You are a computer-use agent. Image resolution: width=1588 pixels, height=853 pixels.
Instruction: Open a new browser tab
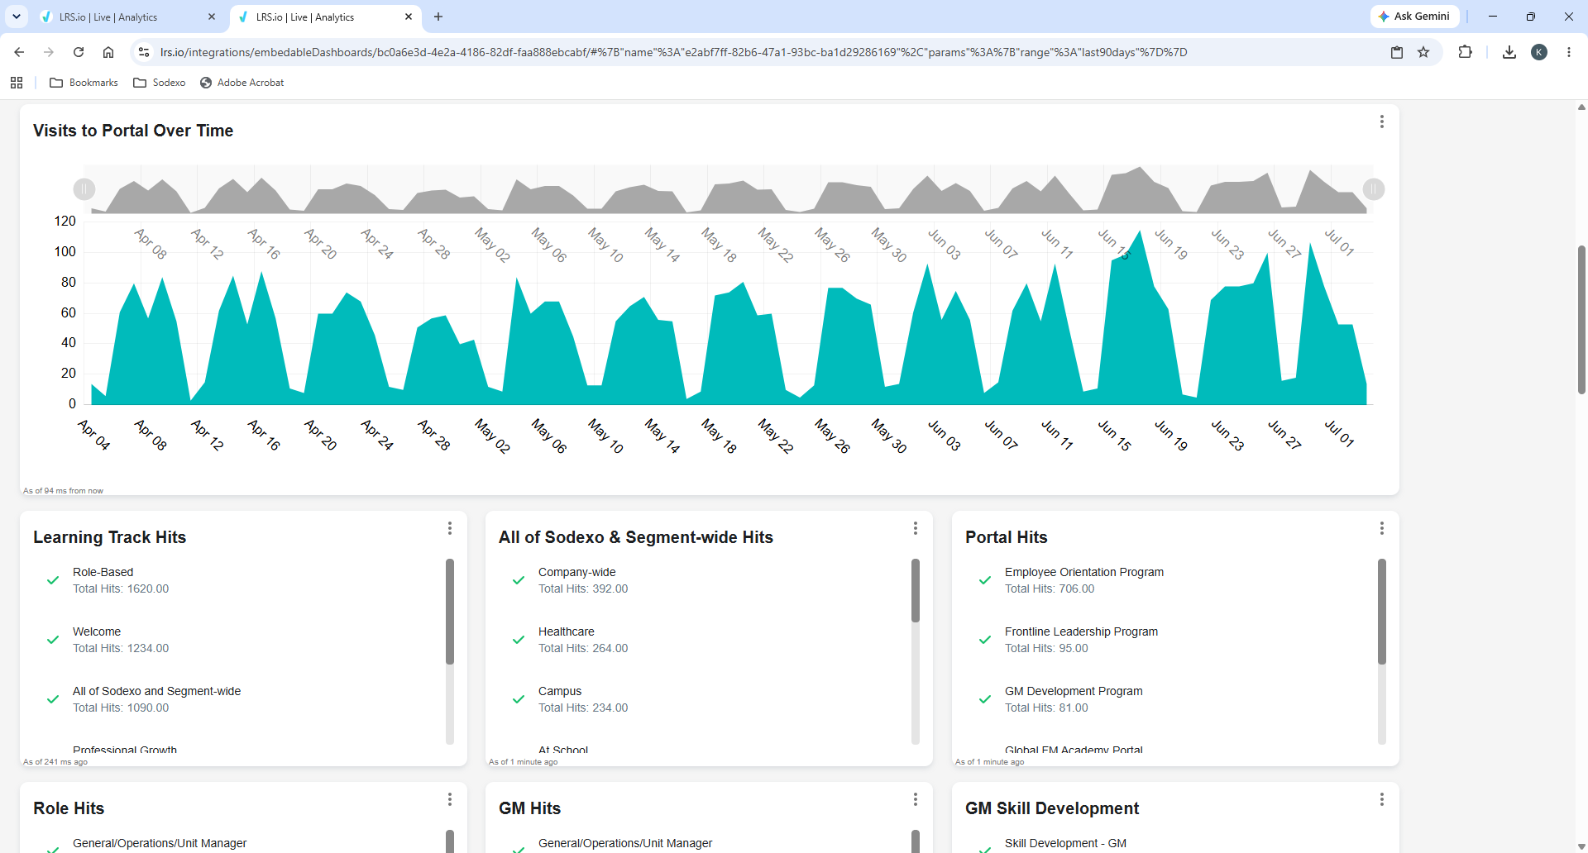(438, 17)
